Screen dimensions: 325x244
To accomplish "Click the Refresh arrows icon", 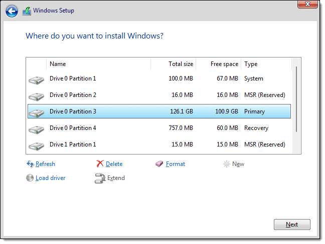I will click(x=30, y=164).
